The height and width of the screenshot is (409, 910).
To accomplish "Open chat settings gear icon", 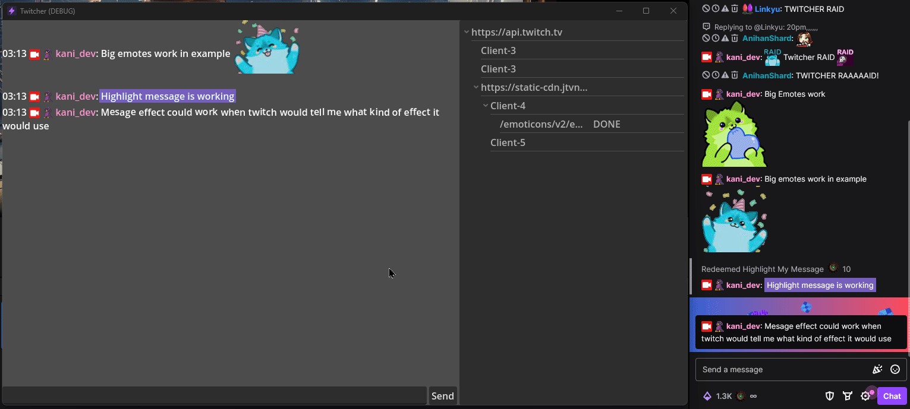I will pos(865,396).
